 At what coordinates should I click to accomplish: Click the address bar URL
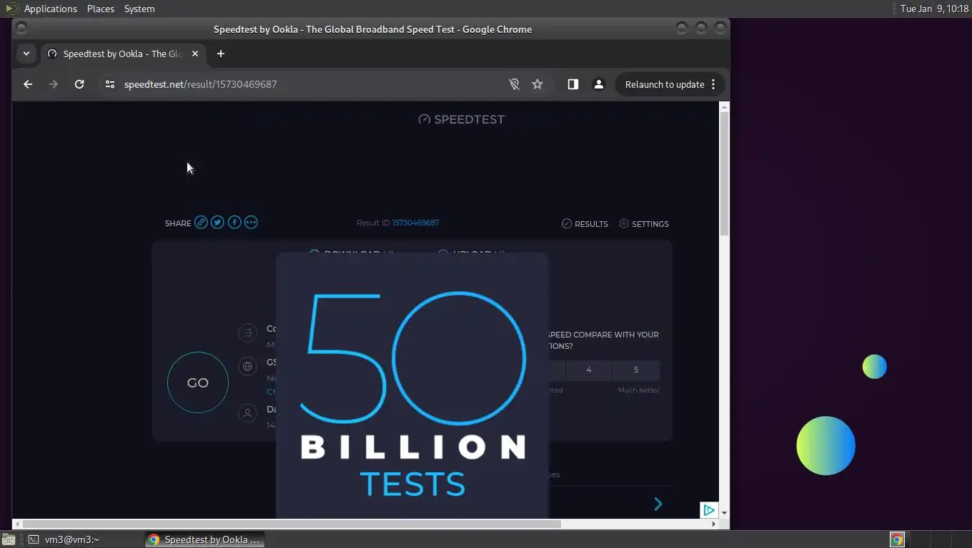tap(200, 84)
